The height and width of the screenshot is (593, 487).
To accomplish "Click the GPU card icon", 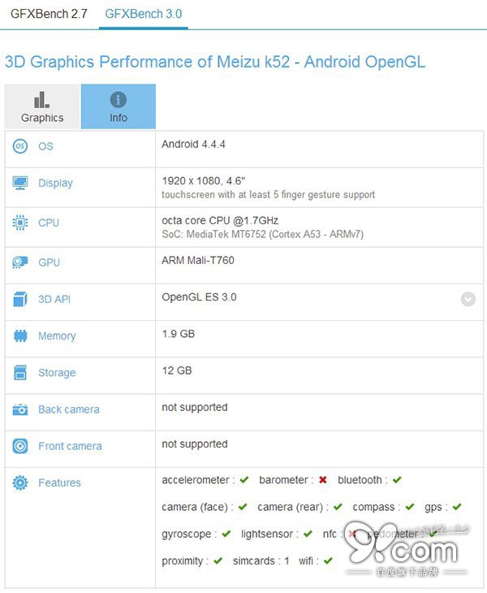I will tap(20, 262).
